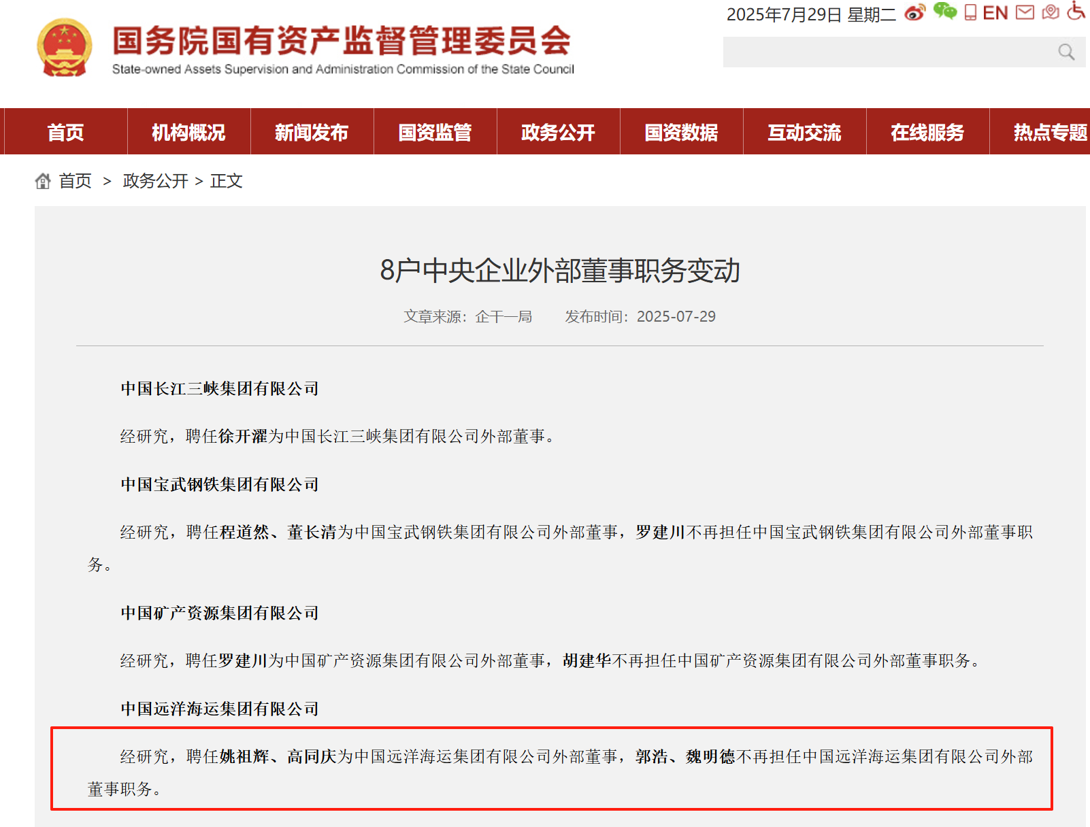The height and width of the screenshot is (827, 1090).
Task: Click the bold names 姚祖辉、高同庆
Action: (x=278, y=756)
